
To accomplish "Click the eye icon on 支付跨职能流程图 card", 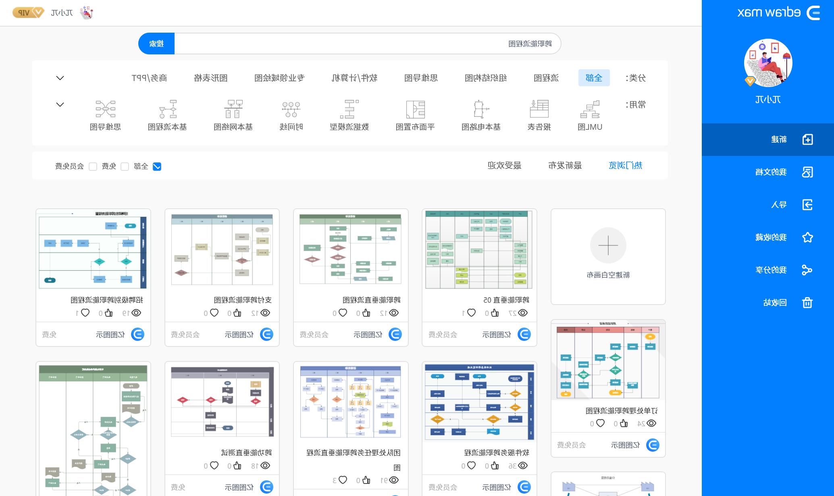I will pyautogui.click(x=265, y=313).
